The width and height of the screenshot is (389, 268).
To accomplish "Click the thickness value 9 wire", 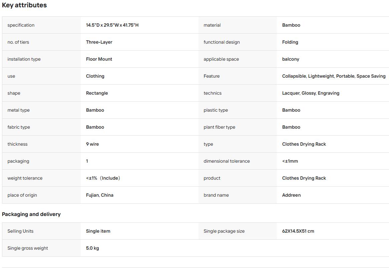I will (92, 144).
